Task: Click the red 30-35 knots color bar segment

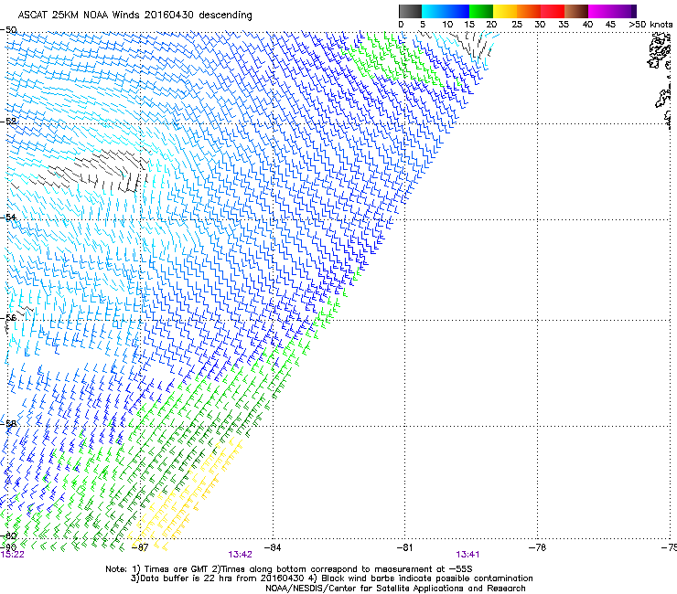Action: pos(553,11)
